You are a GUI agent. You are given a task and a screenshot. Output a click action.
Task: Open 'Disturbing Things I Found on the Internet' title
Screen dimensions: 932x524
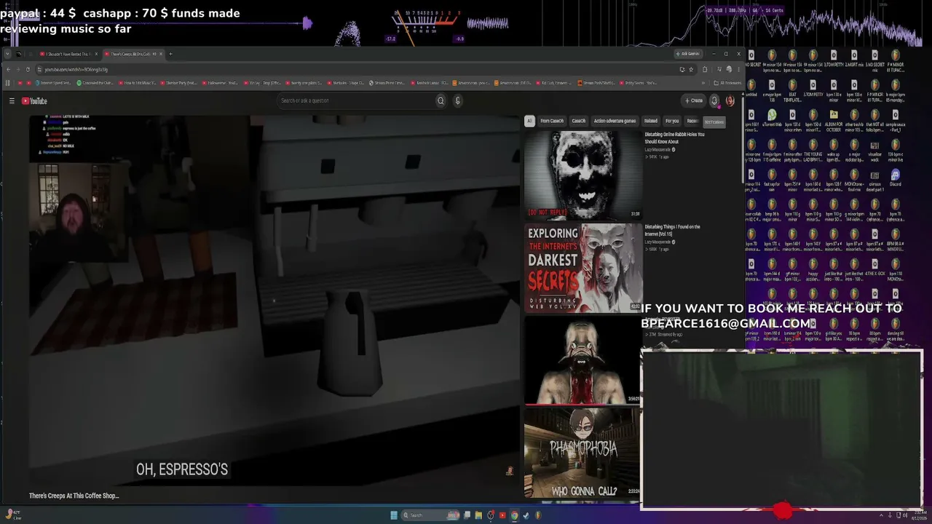672,231
